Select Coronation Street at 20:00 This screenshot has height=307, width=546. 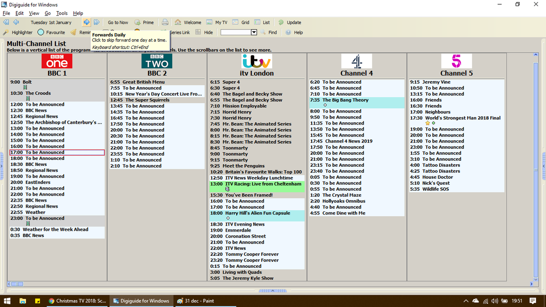click(257, 236)
